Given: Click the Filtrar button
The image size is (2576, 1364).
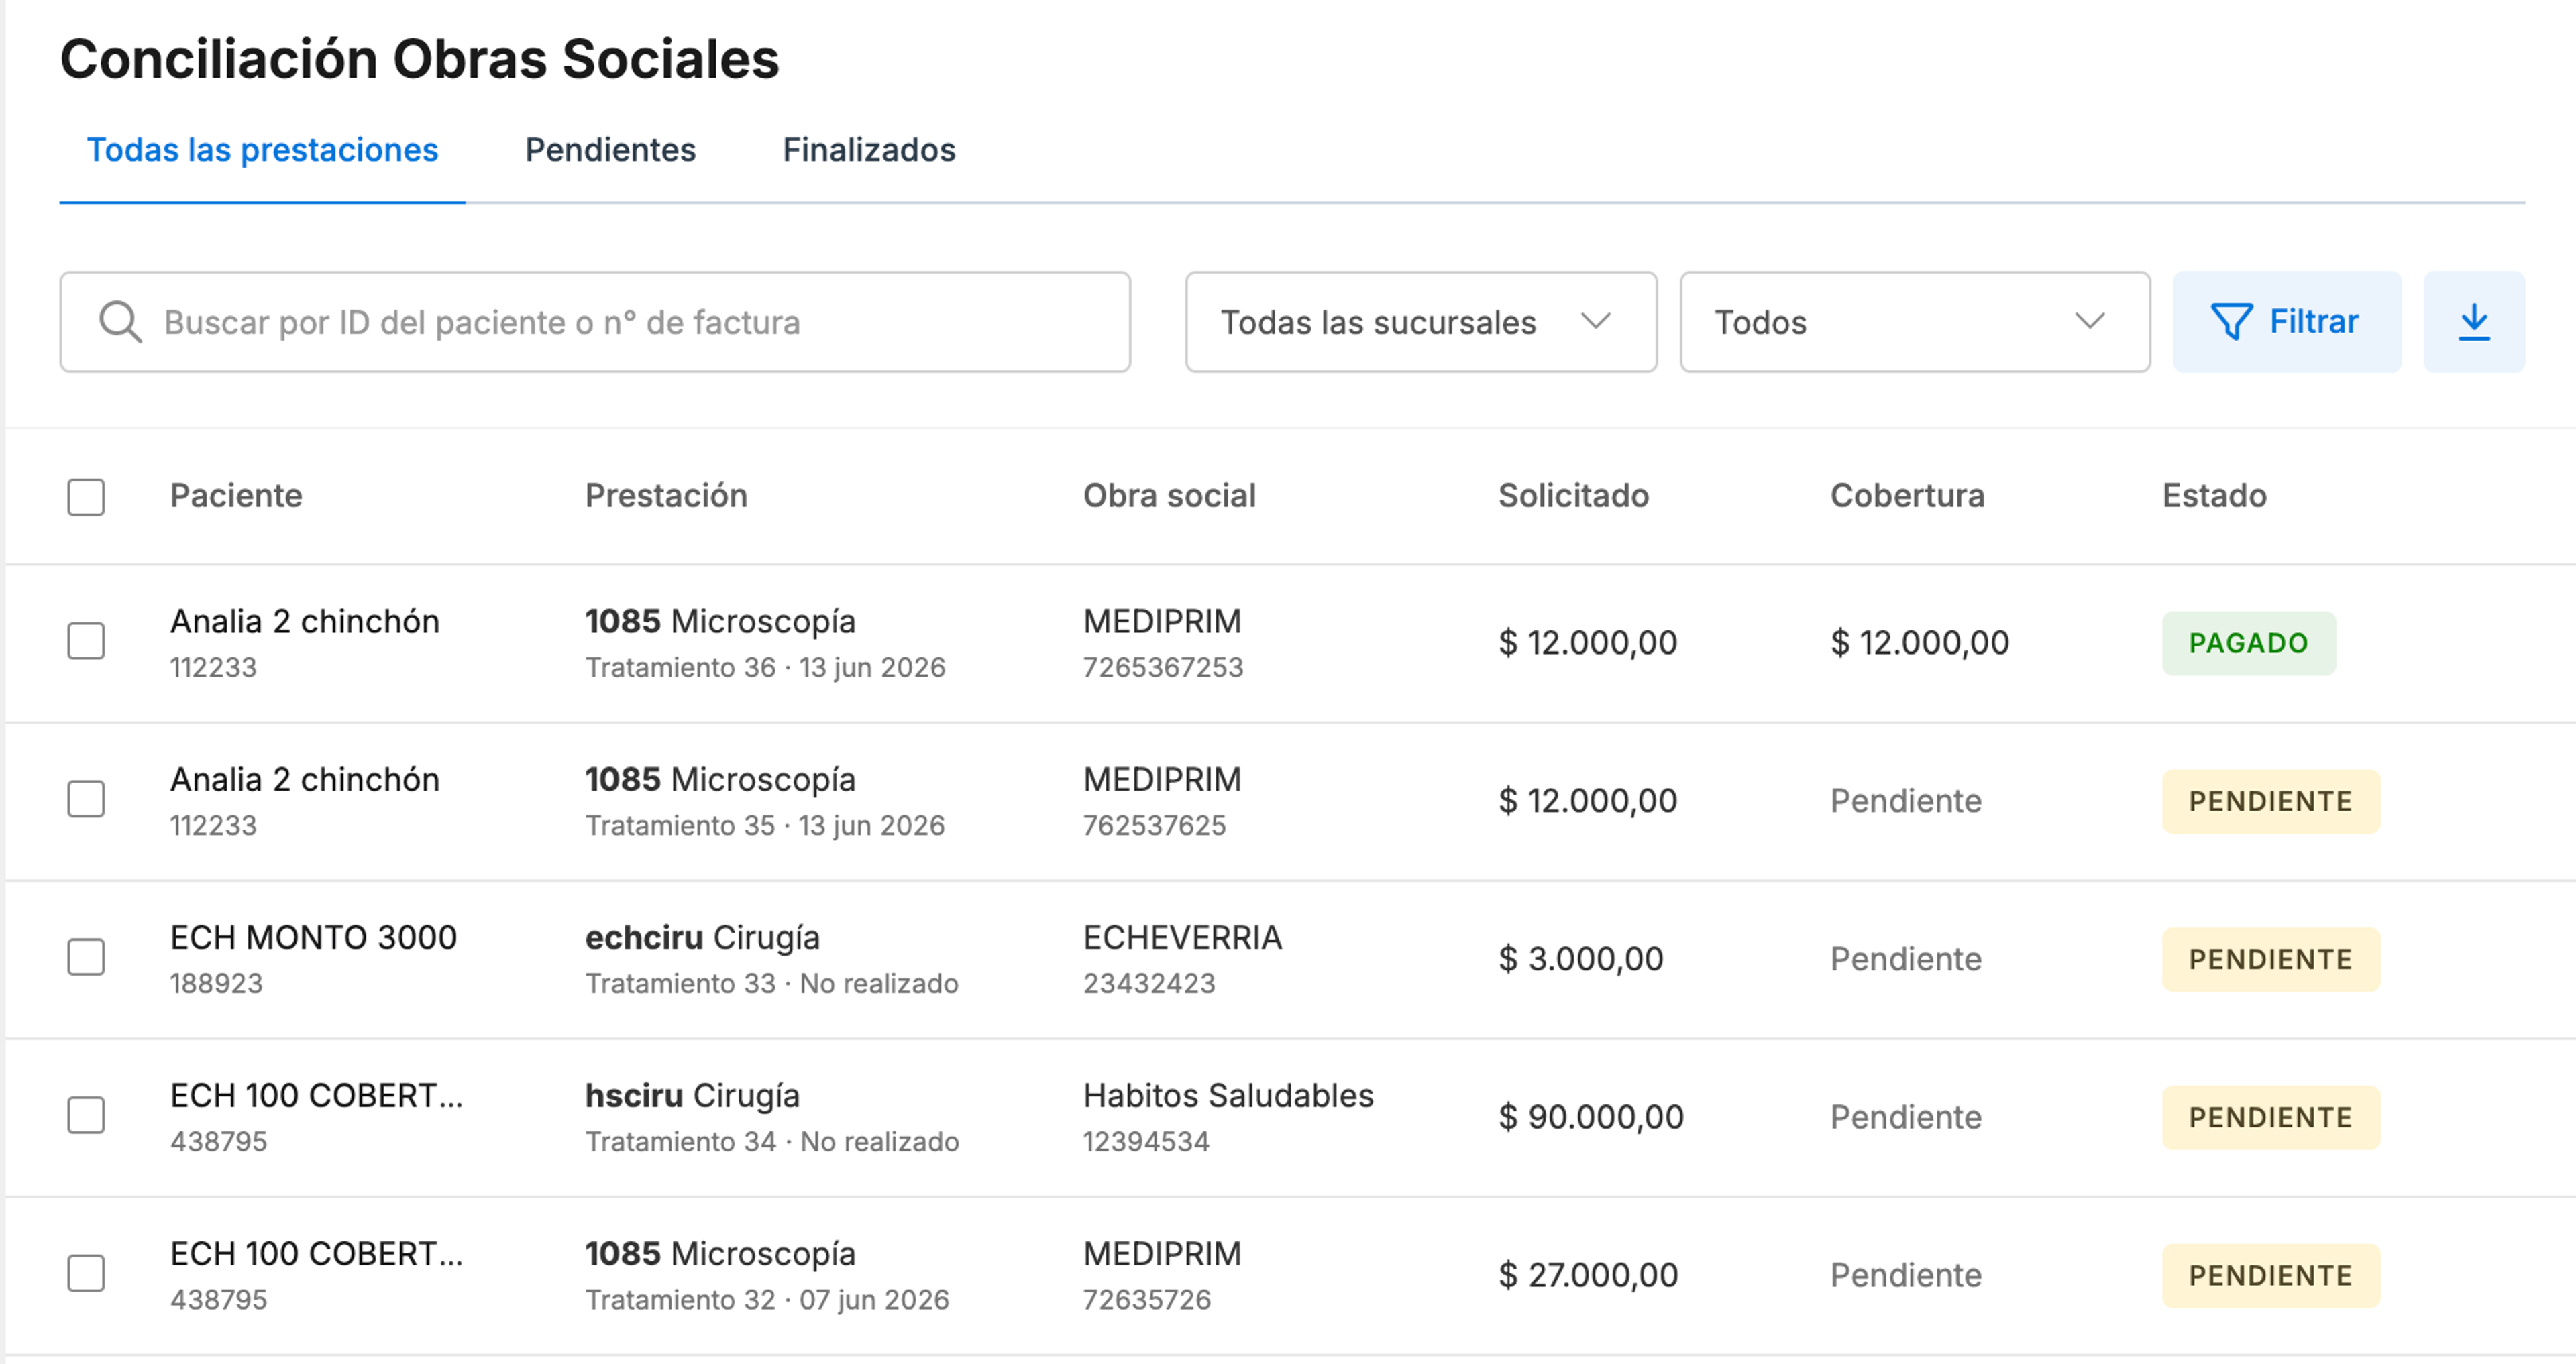Looking at the screenshot, I should coord(2287,322).
